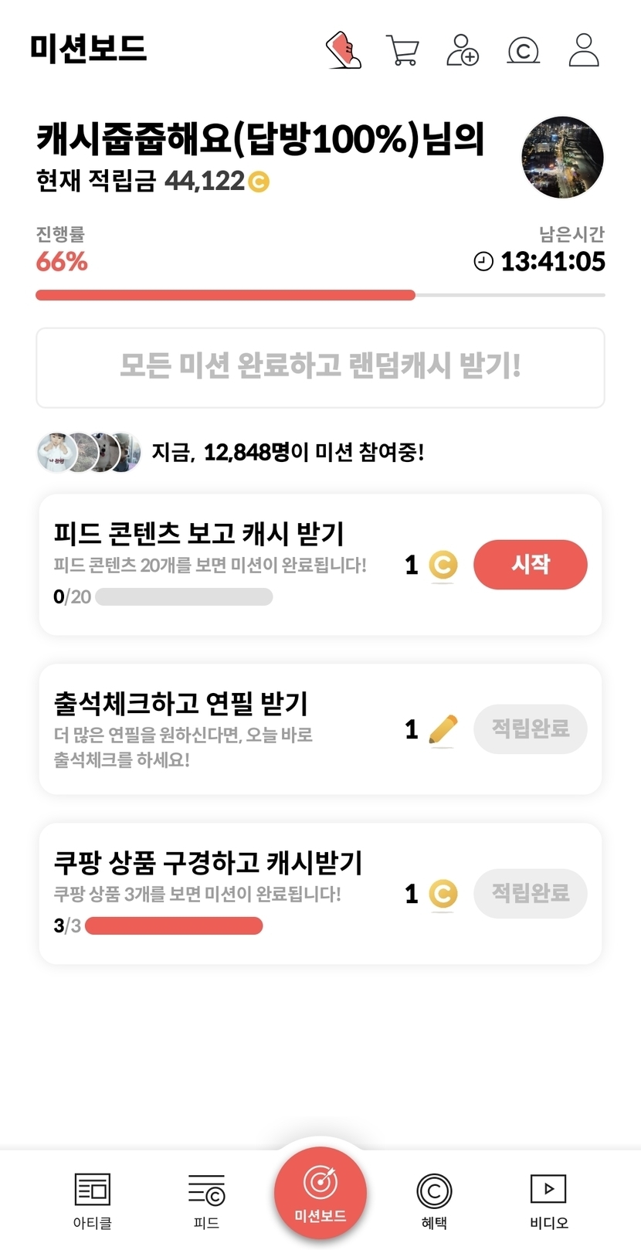Open the shopping cart

coord(402,51)
